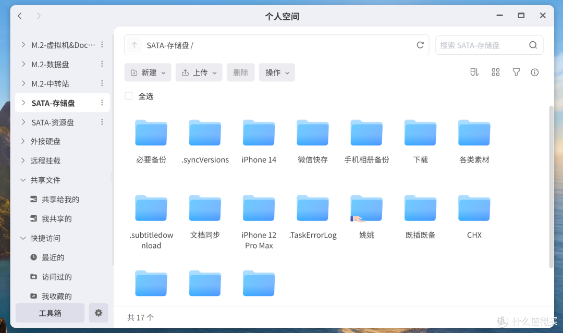This screenshot has width=563, height=333.
Task: Open the .syncVersions folder
Action: (205, 133)
